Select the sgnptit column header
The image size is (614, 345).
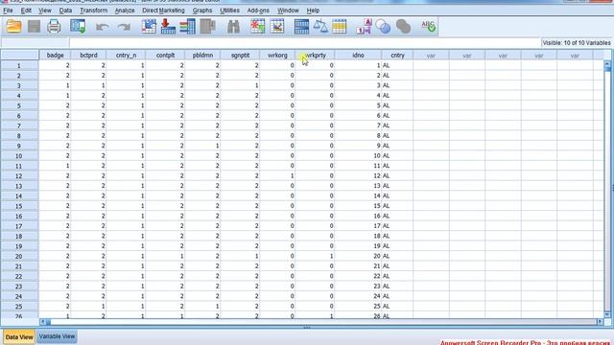click(x=240, y=56)
